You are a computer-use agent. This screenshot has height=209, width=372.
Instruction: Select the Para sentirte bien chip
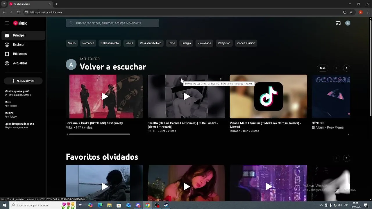tap(151, 43)
